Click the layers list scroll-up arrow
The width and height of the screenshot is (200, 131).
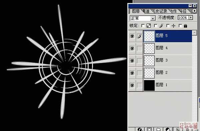pos(194,33)
